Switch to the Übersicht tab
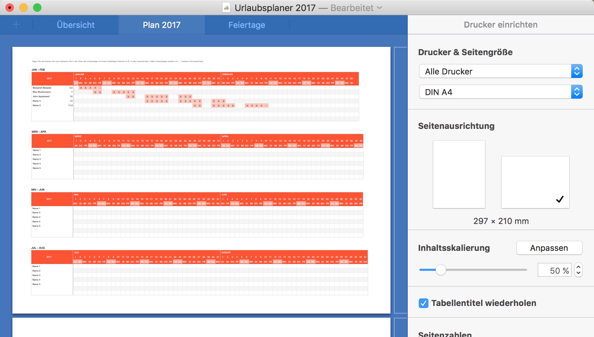Viewport: 594px width, 337px height. click(x=76, y=25)
